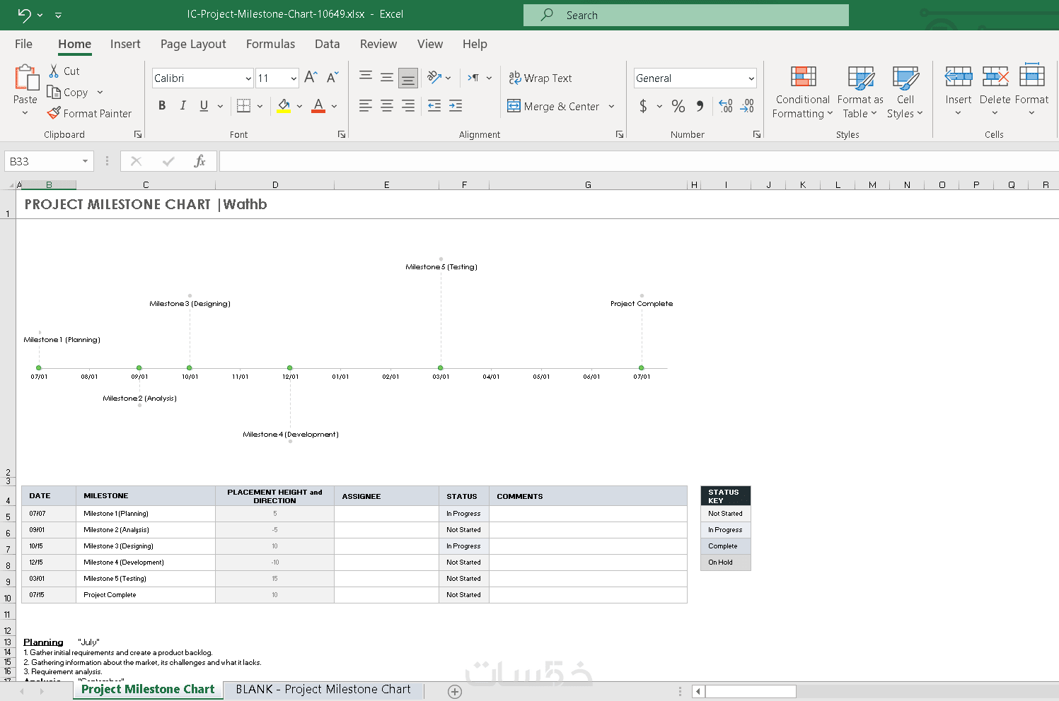Open the Font Color dropdown arrow
Viewport: 1059px width, 701px height.
coord(335,107)
